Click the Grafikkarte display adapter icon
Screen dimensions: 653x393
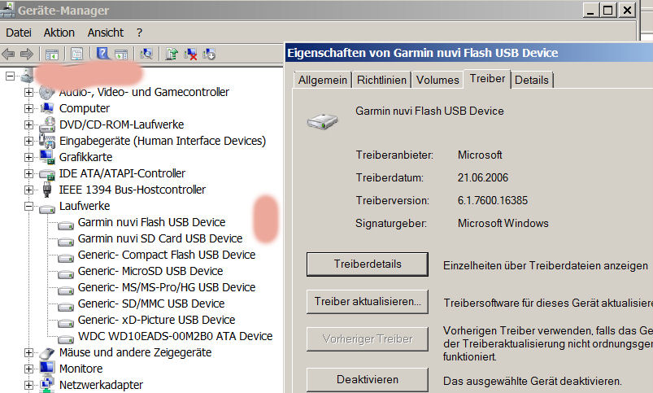pos(47,157)
